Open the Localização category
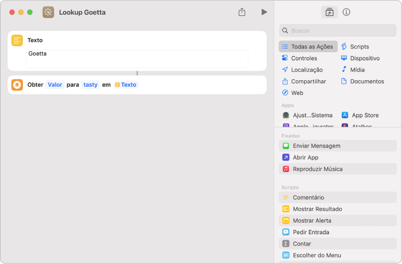Image resolution: width=402 pixels, height=264 pixels. [303, 69]
